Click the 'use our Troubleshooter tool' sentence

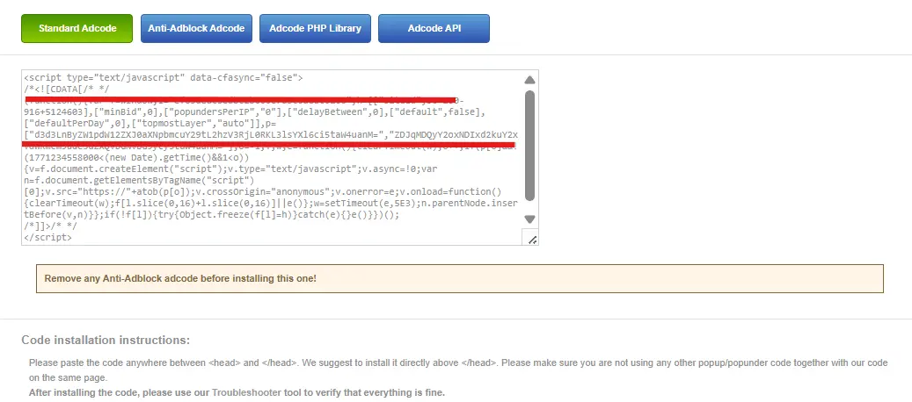click(237, 392)
